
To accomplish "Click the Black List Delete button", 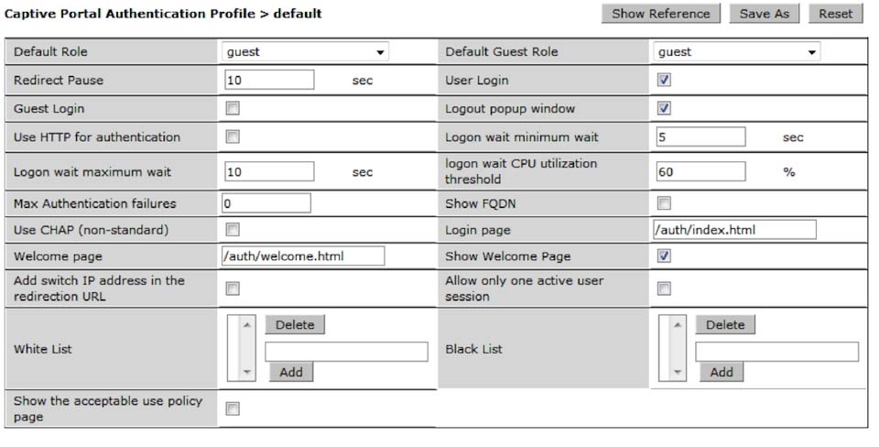I will coord(725,325).
